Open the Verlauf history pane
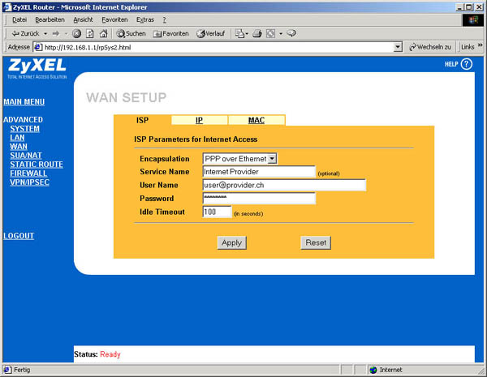 tap(209, 33)
